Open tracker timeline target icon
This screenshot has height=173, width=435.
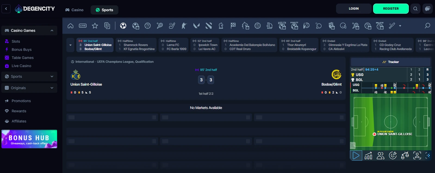click(x=393, y=156)
